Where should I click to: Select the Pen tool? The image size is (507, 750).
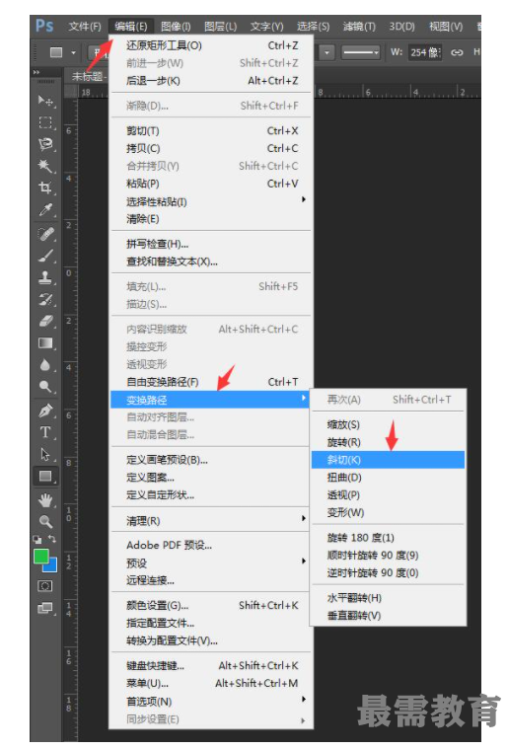[x=46, y=411]
